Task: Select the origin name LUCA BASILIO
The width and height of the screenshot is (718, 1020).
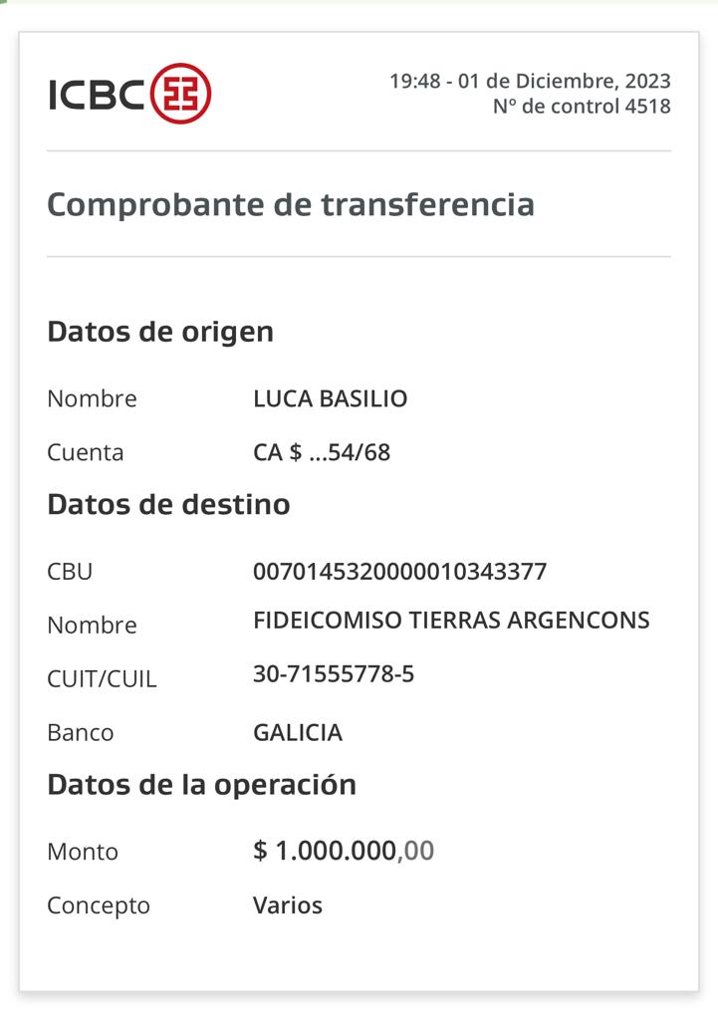Action: 331,398
